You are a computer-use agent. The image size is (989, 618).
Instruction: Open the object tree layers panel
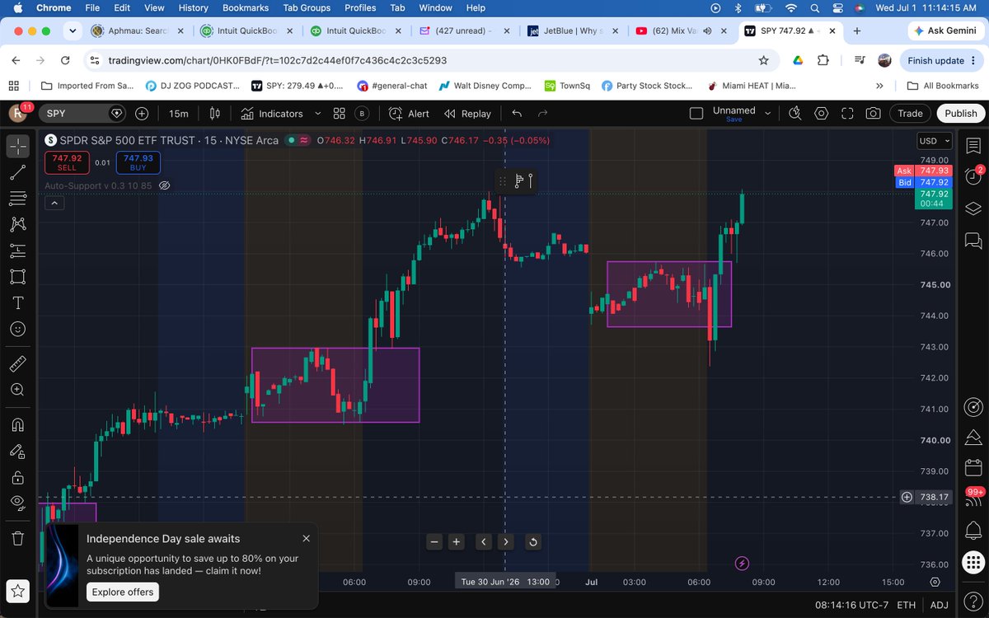coord(973,208)
